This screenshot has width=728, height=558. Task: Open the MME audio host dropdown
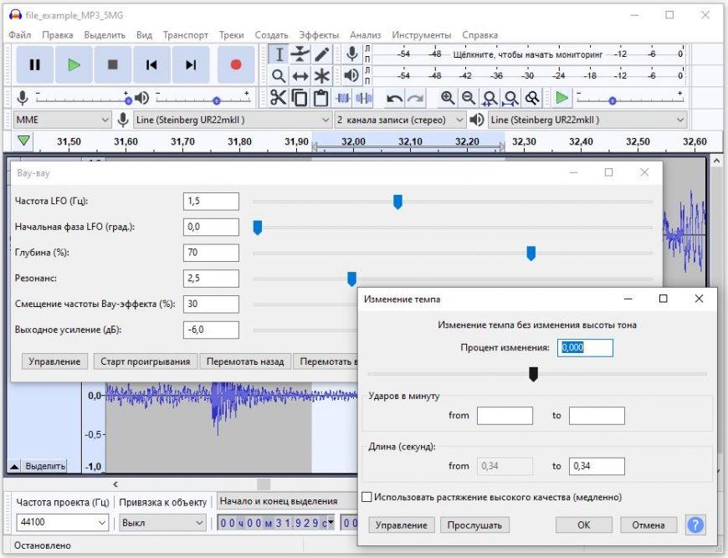[x=63, y=120]
